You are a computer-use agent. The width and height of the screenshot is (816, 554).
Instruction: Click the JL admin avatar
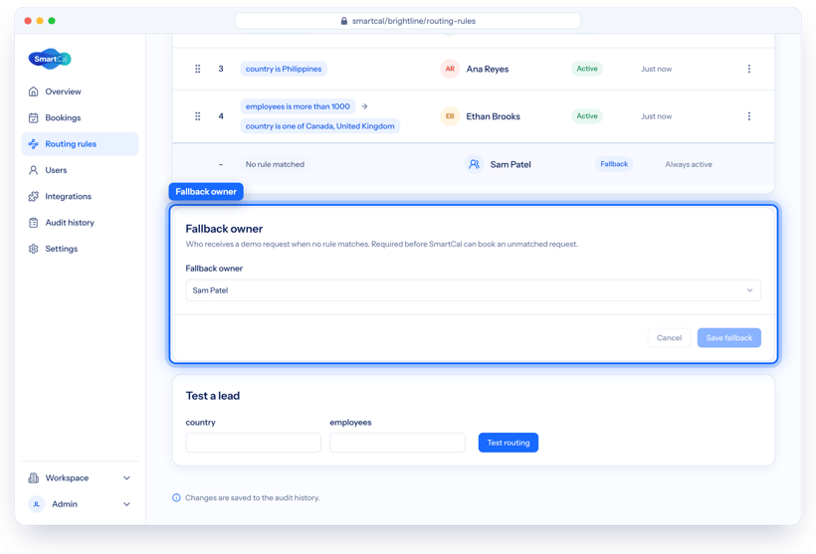pyautogui.click(x=37, y=504)
